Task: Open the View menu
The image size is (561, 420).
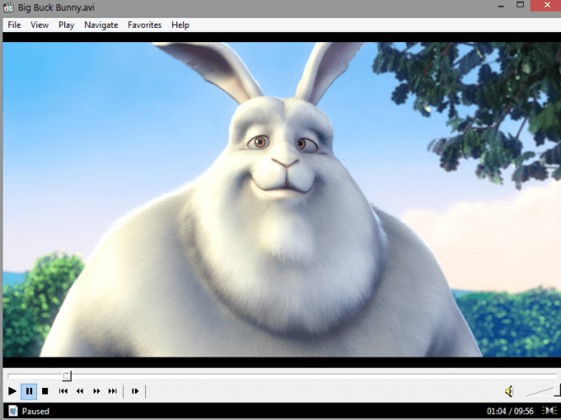Action: coord(40,25)
